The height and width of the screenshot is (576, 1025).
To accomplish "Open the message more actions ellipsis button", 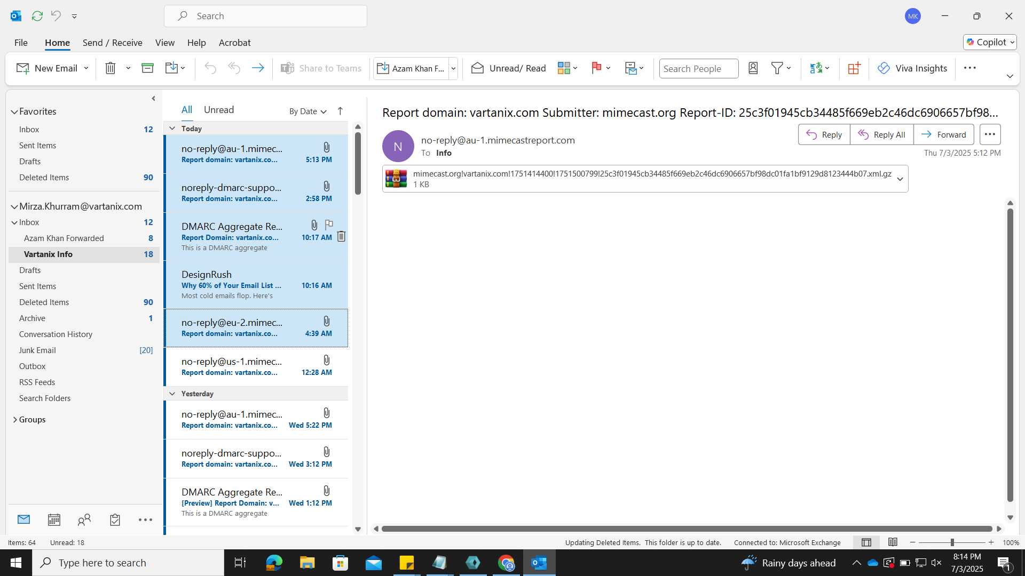I will point(990,134).
